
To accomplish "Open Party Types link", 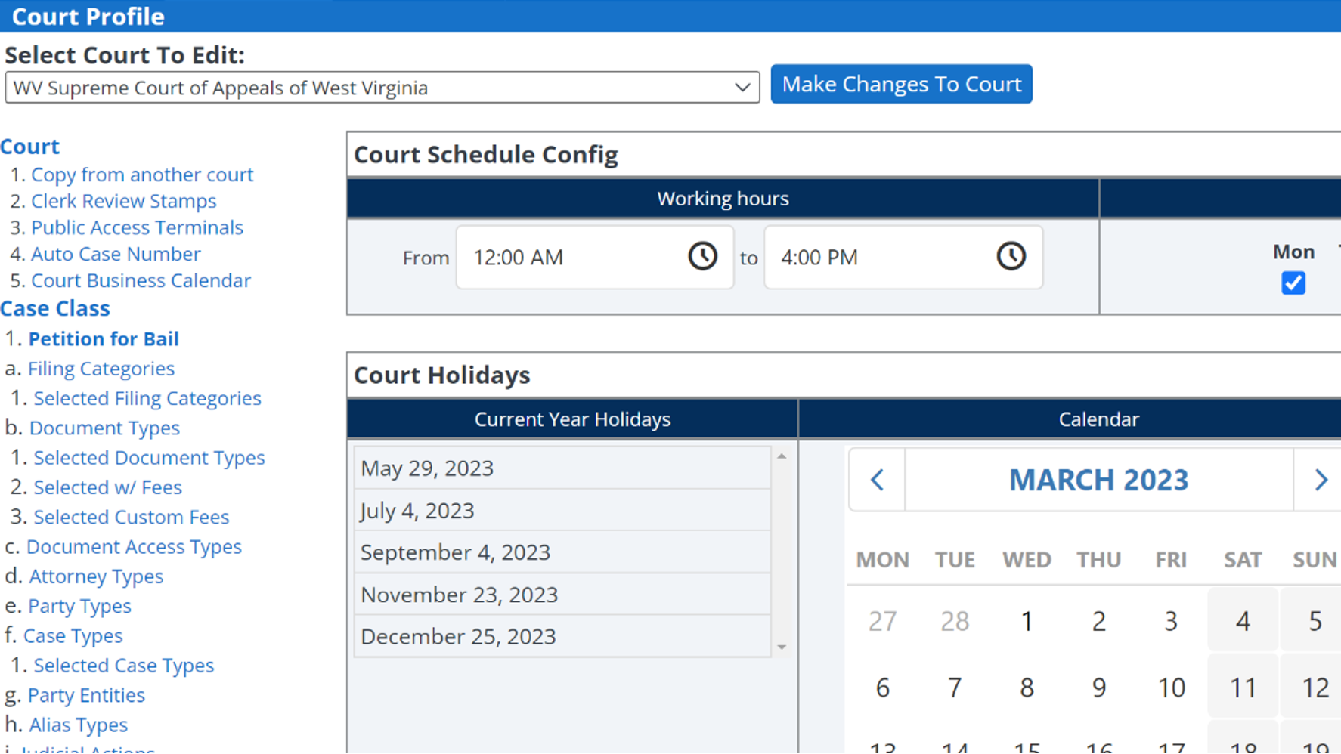I will tap(79, 606).
